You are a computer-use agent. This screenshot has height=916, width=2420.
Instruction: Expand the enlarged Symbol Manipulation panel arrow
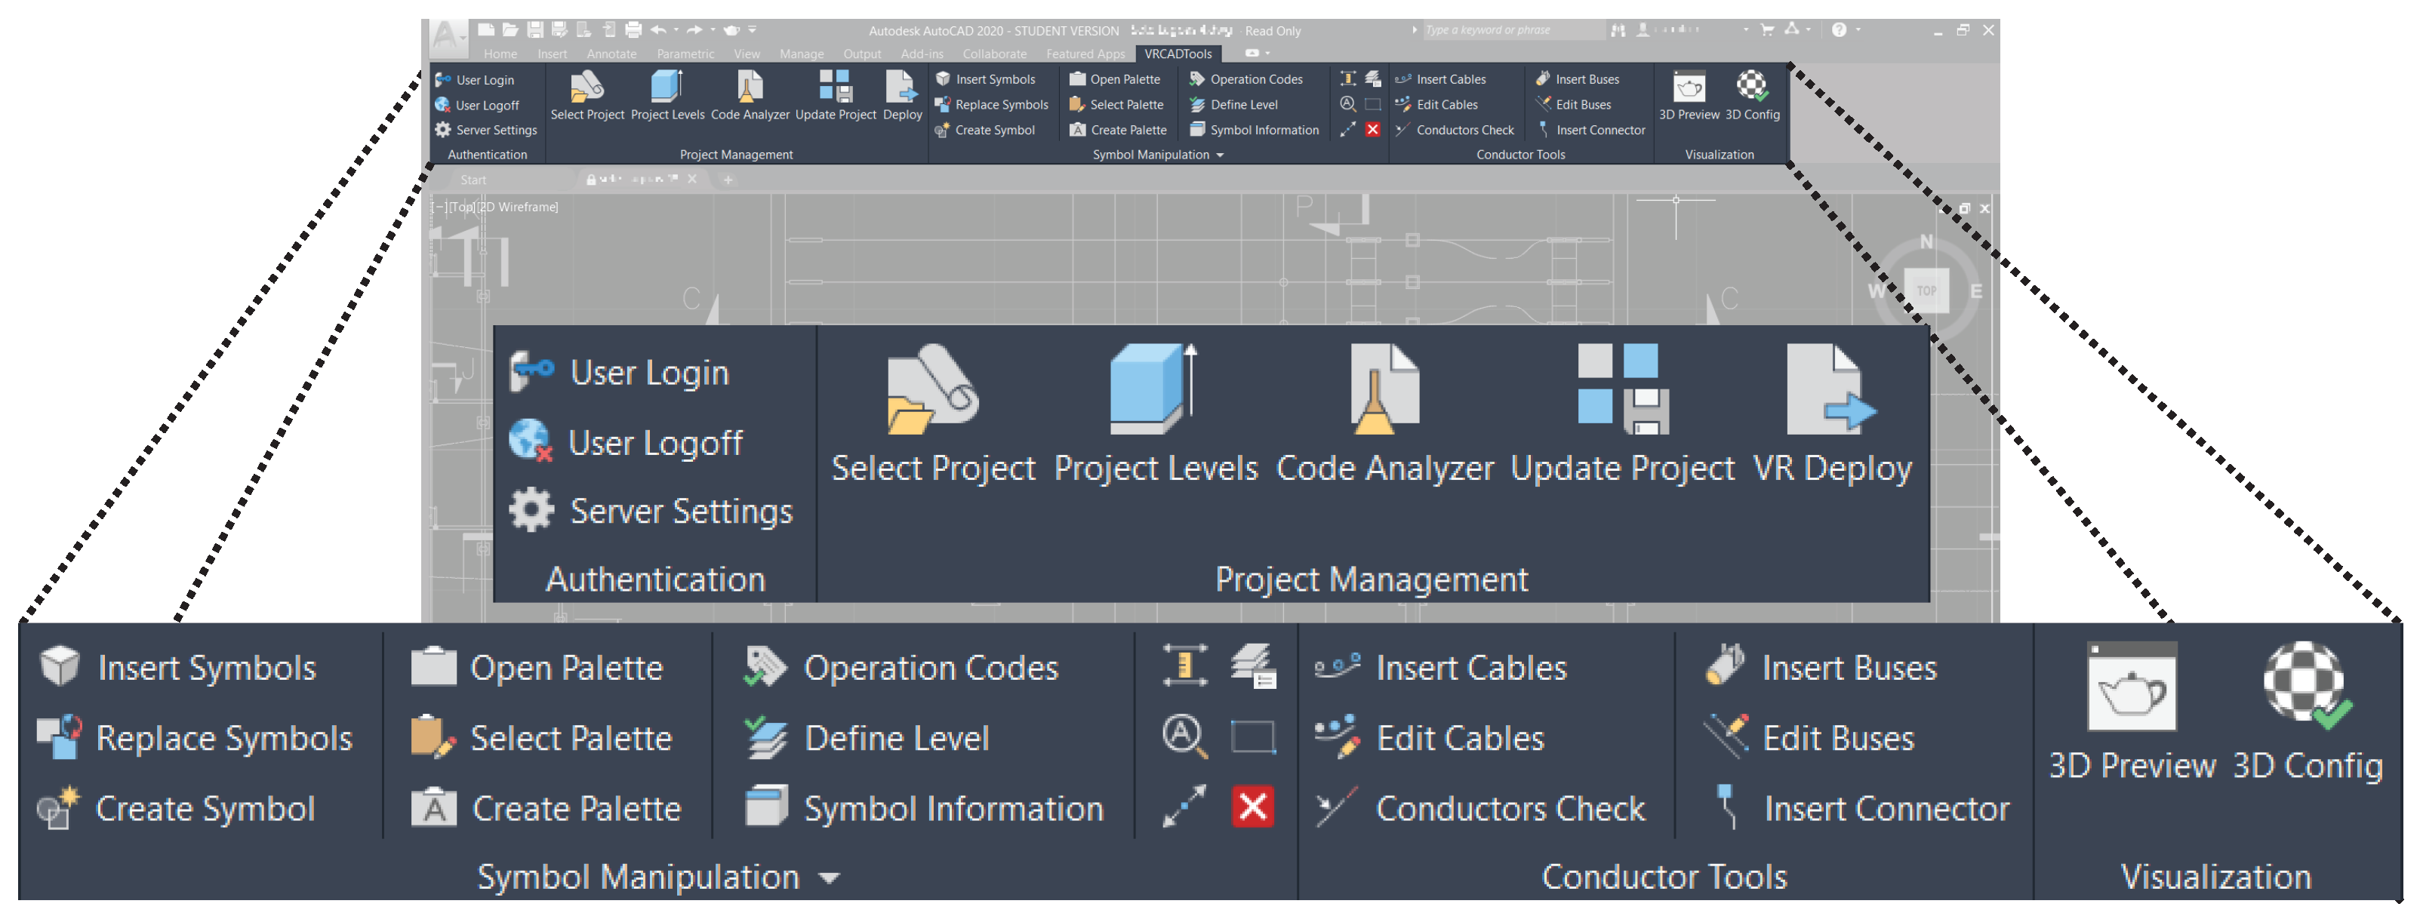point(829,878)
